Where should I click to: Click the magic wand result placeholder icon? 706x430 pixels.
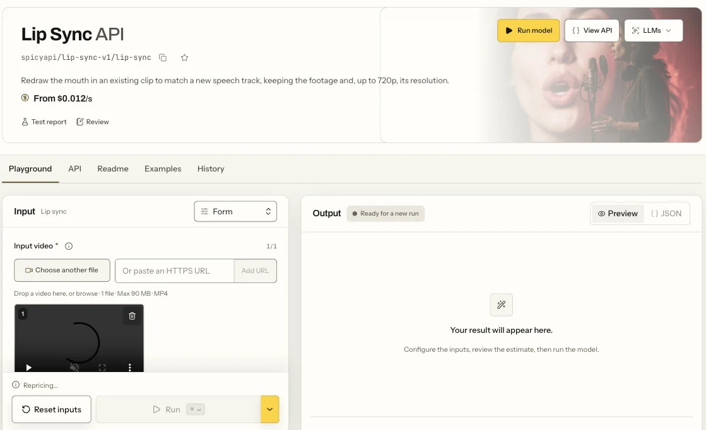[x=501, y=305]
